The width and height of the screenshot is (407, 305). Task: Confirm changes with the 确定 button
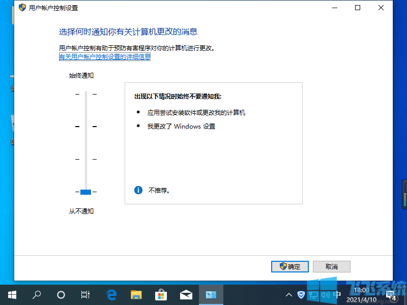point(289,266)
